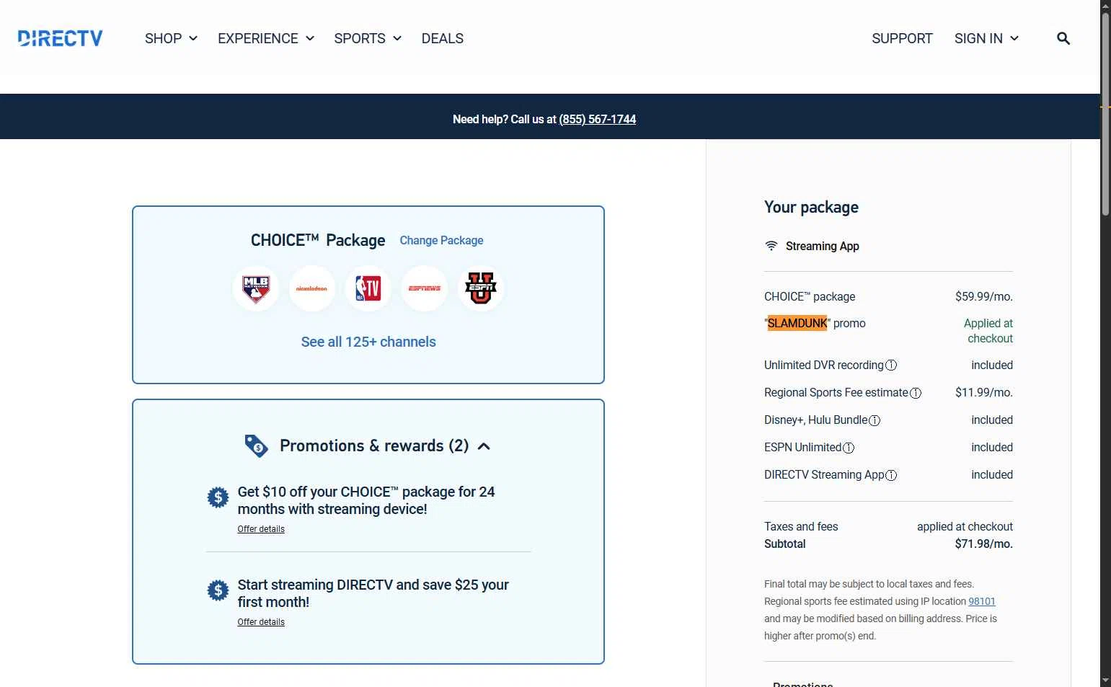Click the Change Package link

(x=441, y=240)
